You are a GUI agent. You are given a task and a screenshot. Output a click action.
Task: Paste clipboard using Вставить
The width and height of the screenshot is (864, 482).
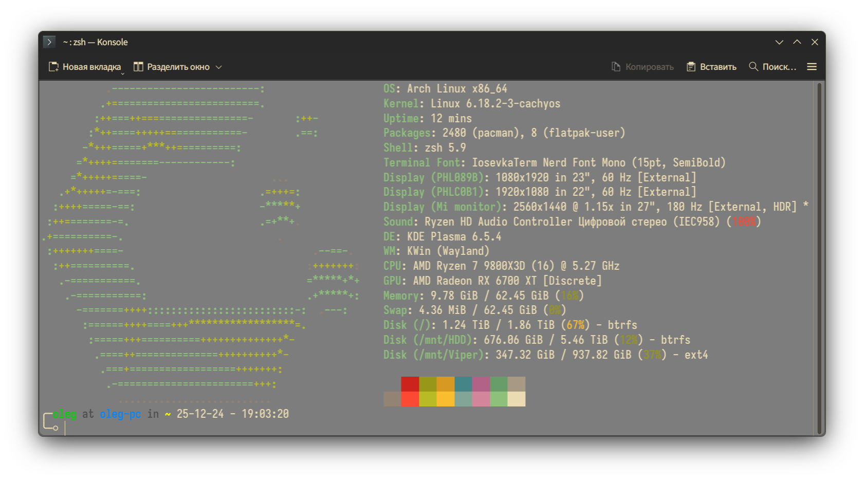point(712,67)
